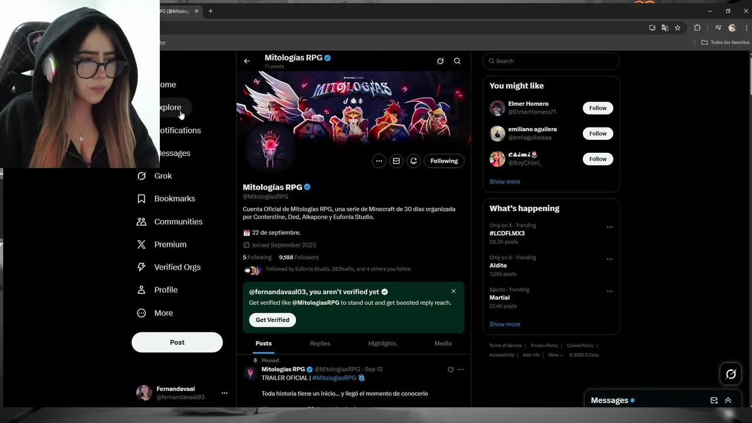The image size is (752, 423).
Task: Open the Chrome profile avatar
Action: coord(732,28)
